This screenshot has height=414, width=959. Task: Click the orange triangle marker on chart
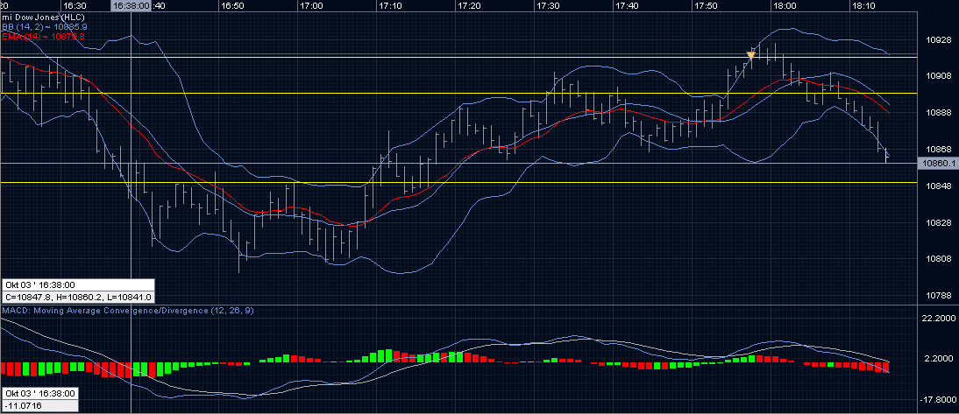[750, 56]
